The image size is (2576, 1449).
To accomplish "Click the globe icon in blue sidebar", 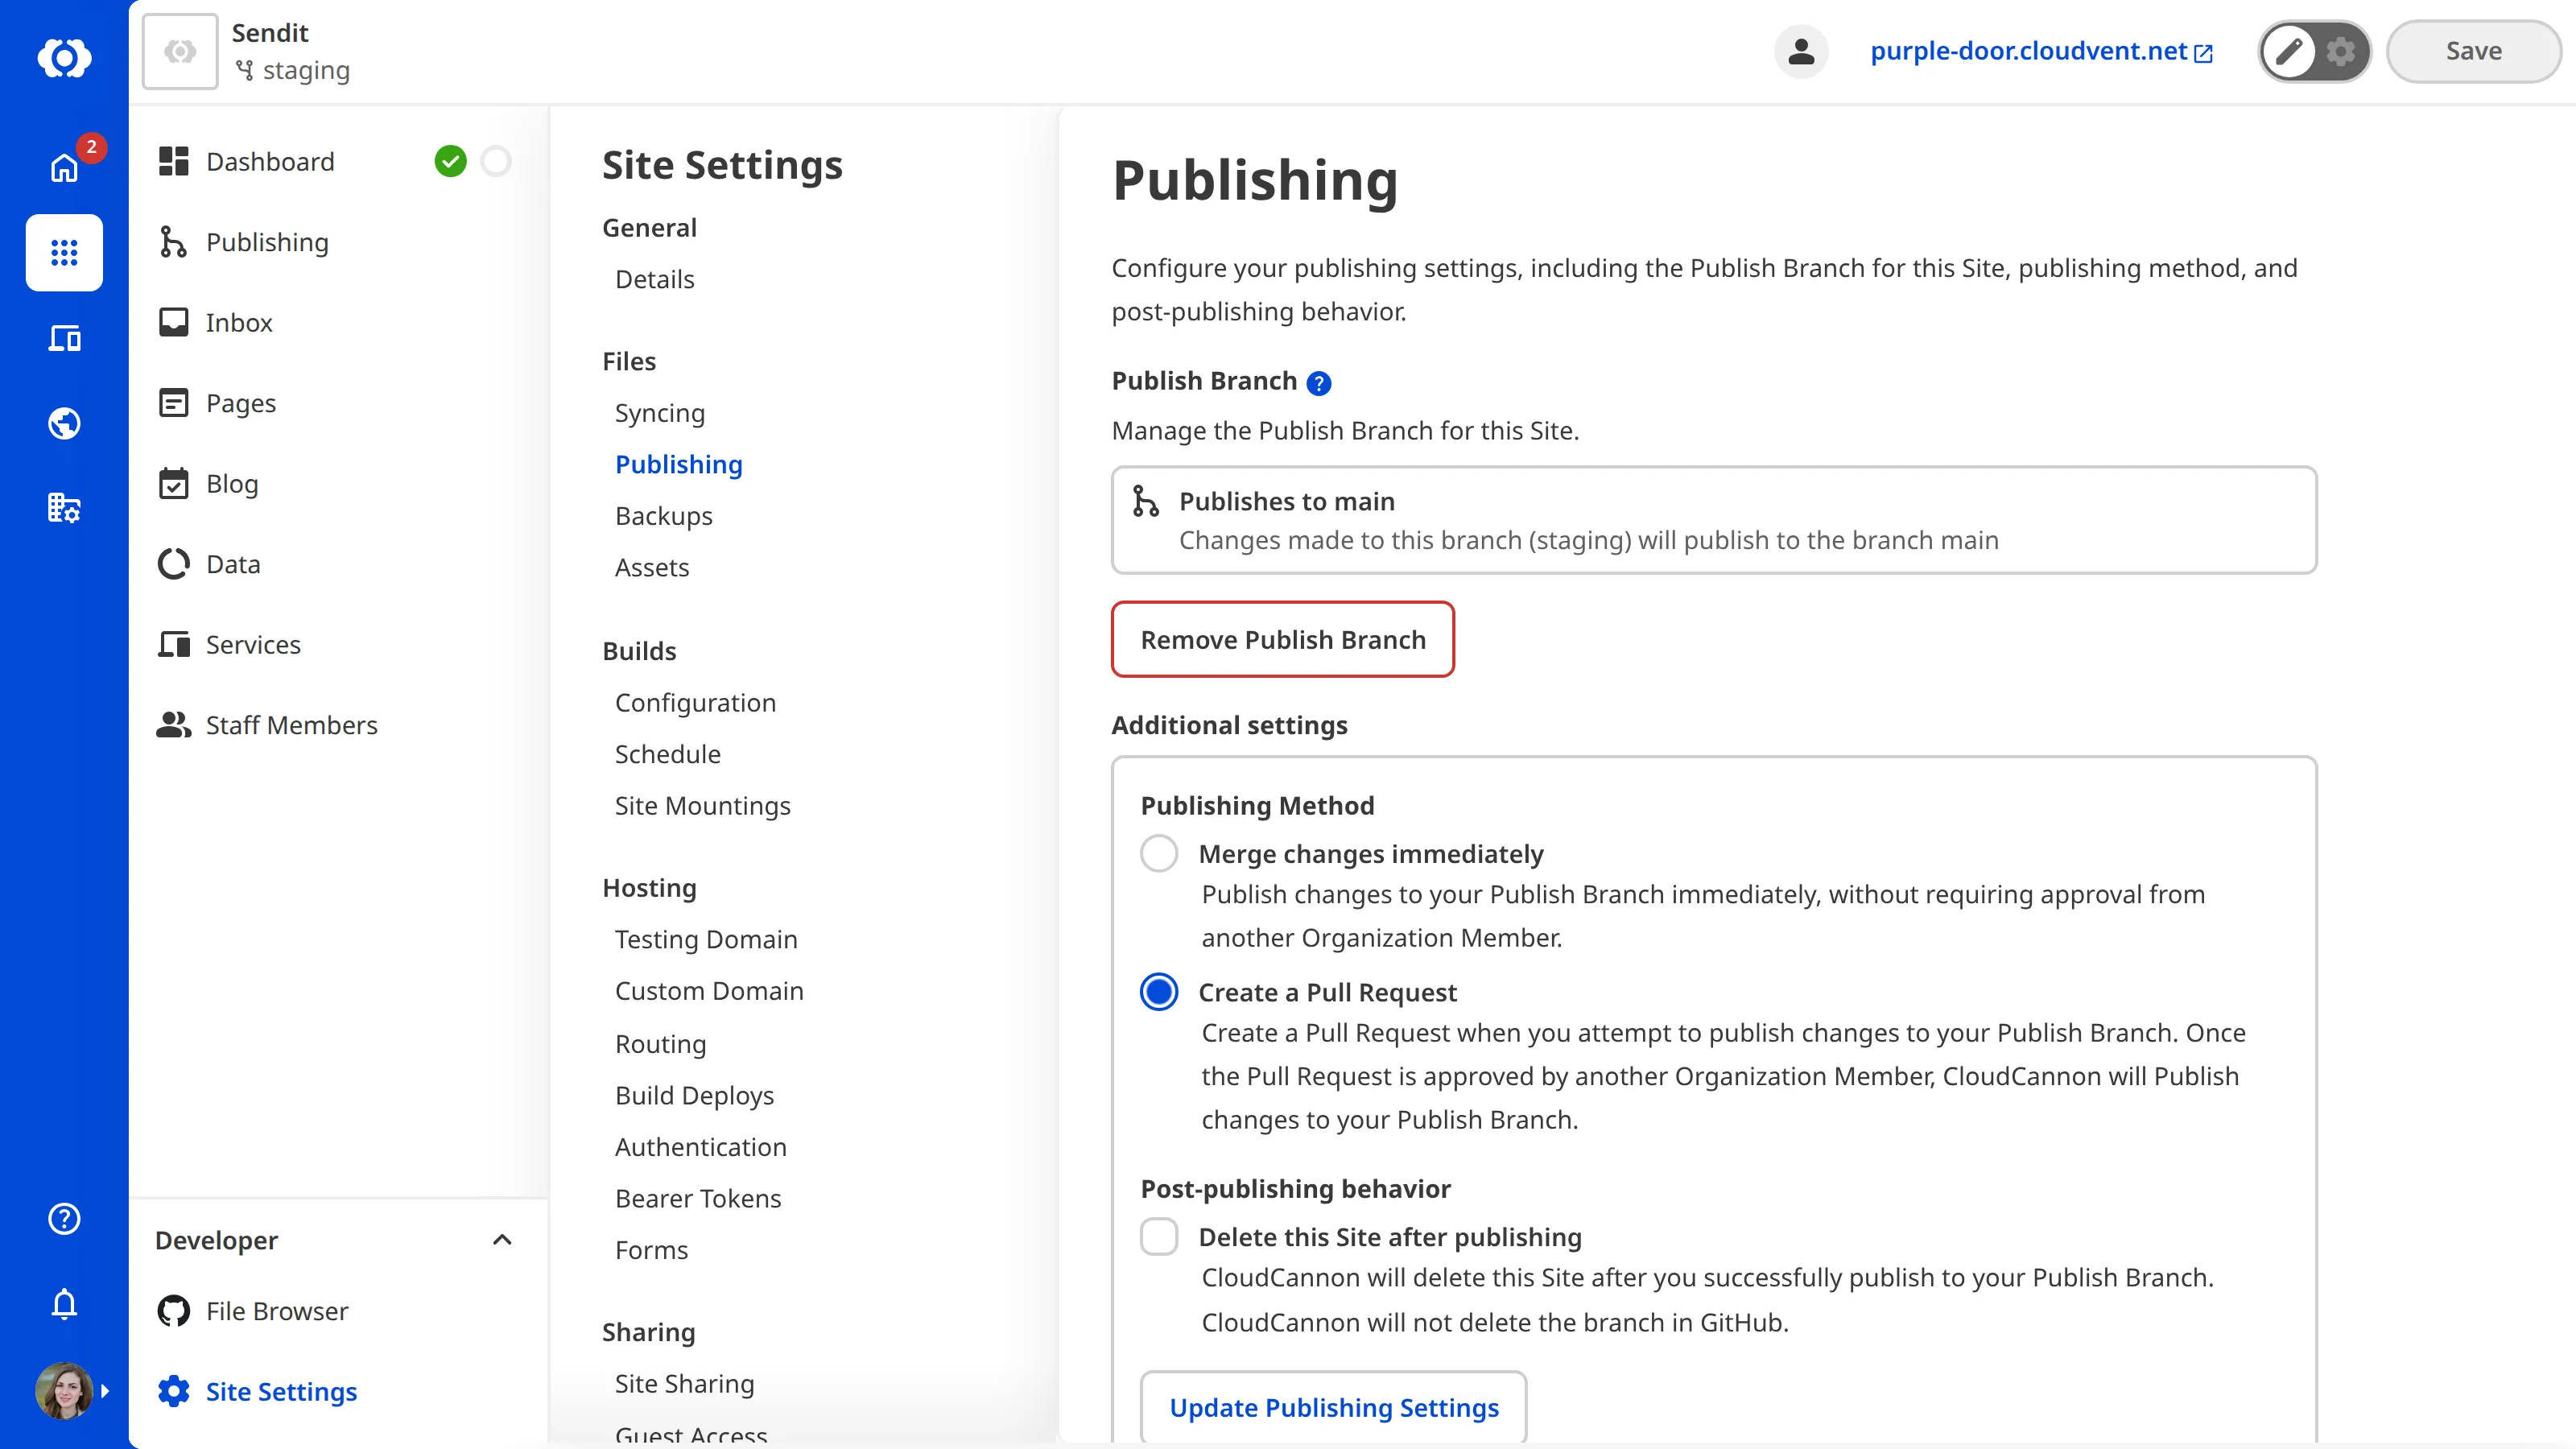I will [x=64, y=423].
